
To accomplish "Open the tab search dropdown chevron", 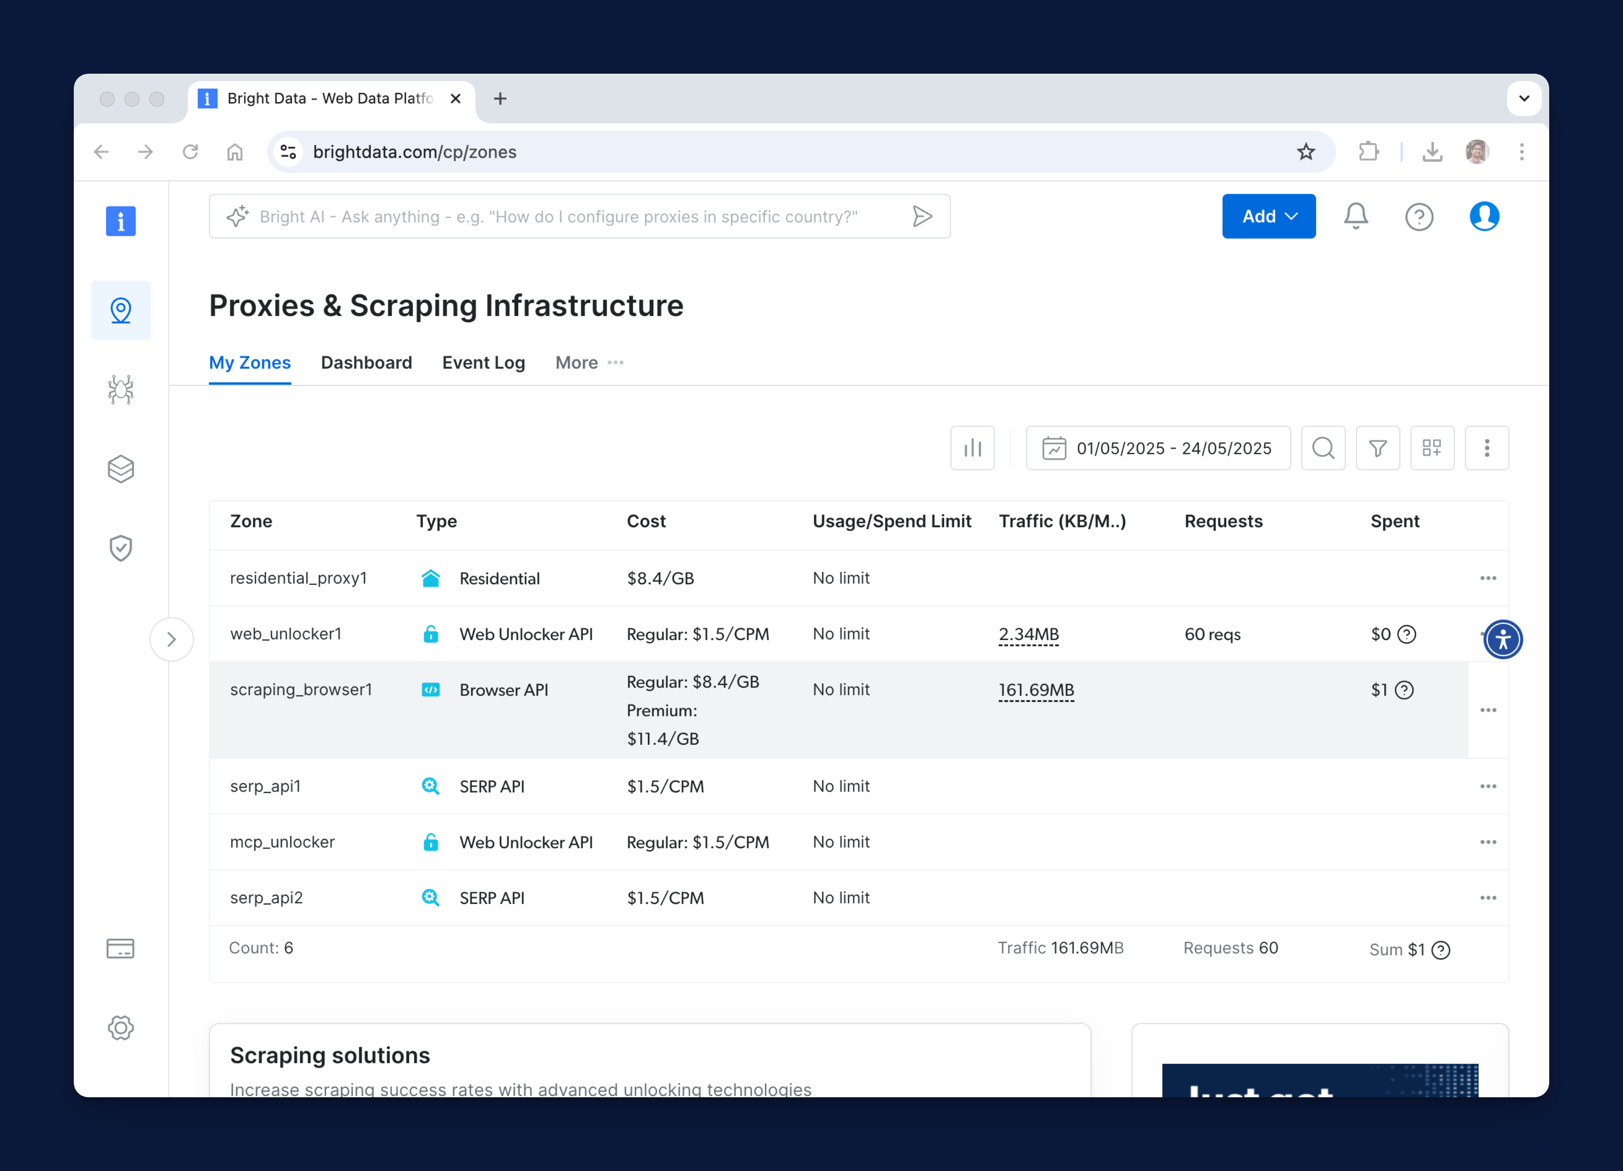I will [x=1523, y=99].
